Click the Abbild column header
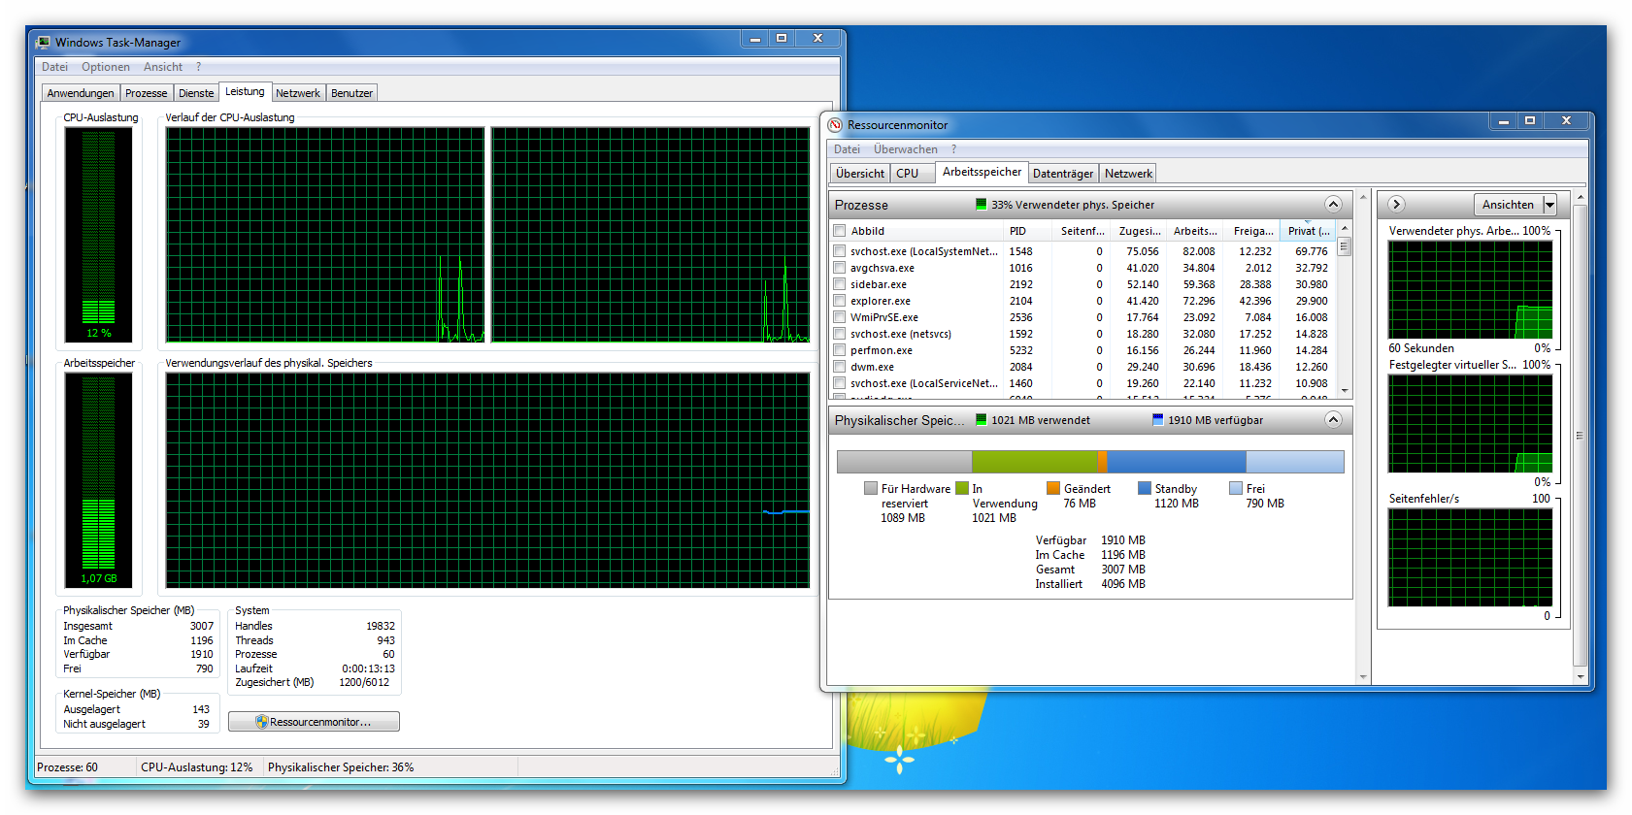1632x815 pixels. 916,230
